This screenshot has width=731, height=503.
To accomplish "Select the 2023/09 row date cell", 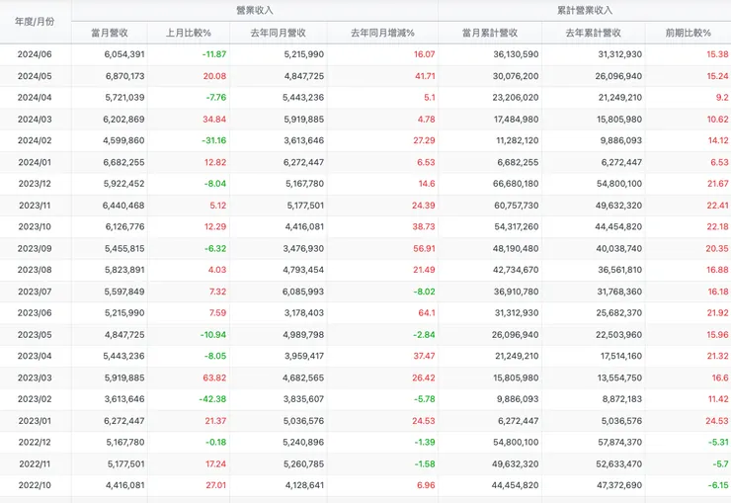I will click(x=35, y=248).
